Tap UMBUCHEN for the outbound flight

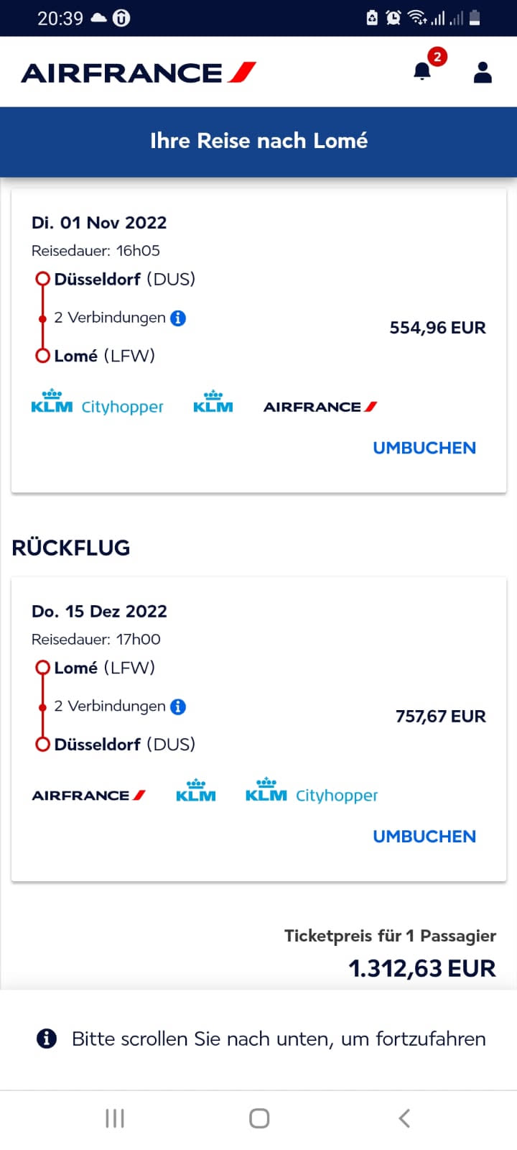(x=424, y=448)
